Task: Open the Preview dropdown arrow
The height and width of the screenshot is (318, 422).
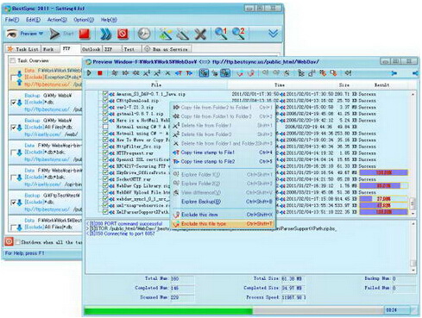Action: point(41,34)
